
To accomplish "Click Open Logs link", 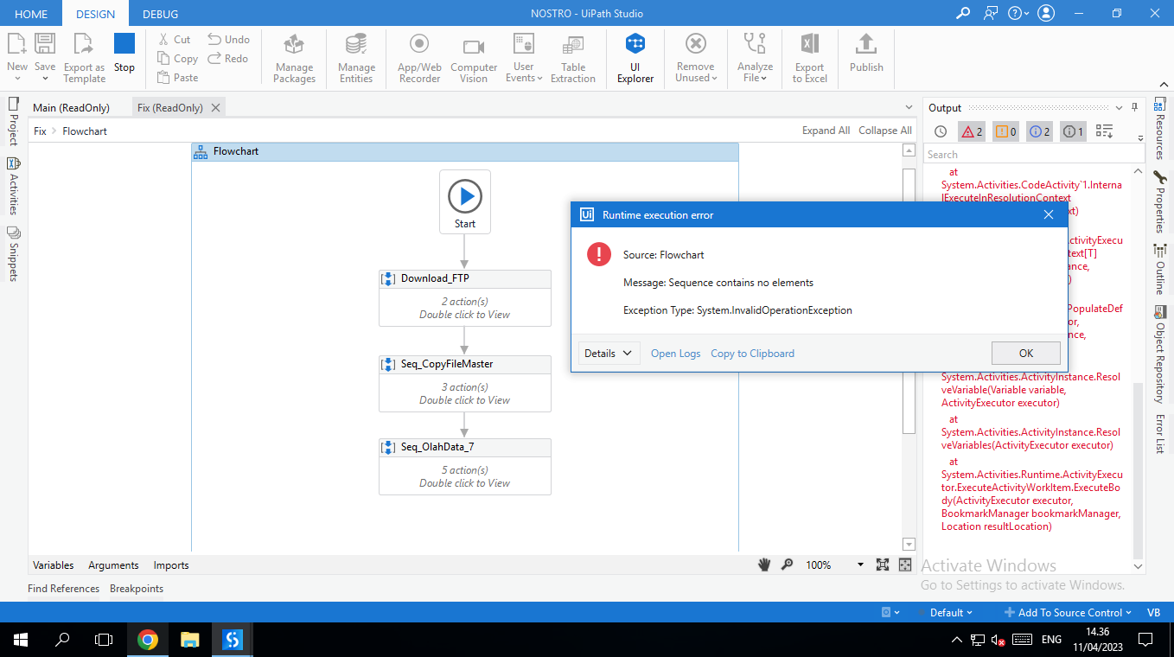I will (676, 353).
